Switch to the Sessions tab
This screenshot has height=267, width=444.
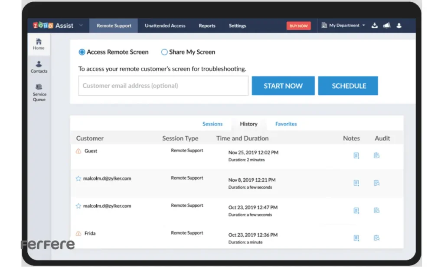[212, 124]
